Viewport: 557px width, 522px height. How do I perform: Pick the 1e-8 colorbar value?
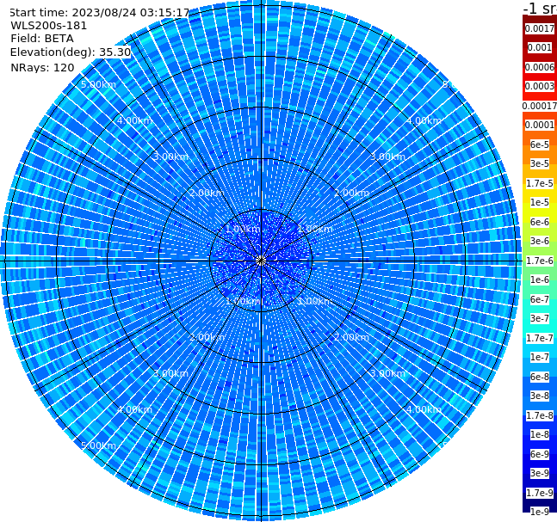(x=540, y=434)
